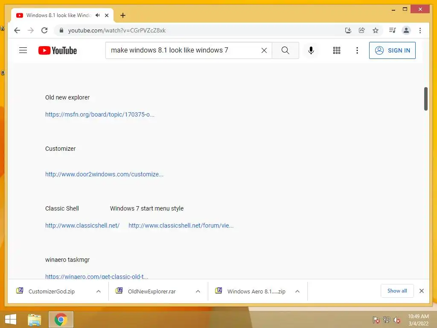Open the classicshell.net homepage link
The width and height of the screenshot is (437, 328).
tap(82, 225)
